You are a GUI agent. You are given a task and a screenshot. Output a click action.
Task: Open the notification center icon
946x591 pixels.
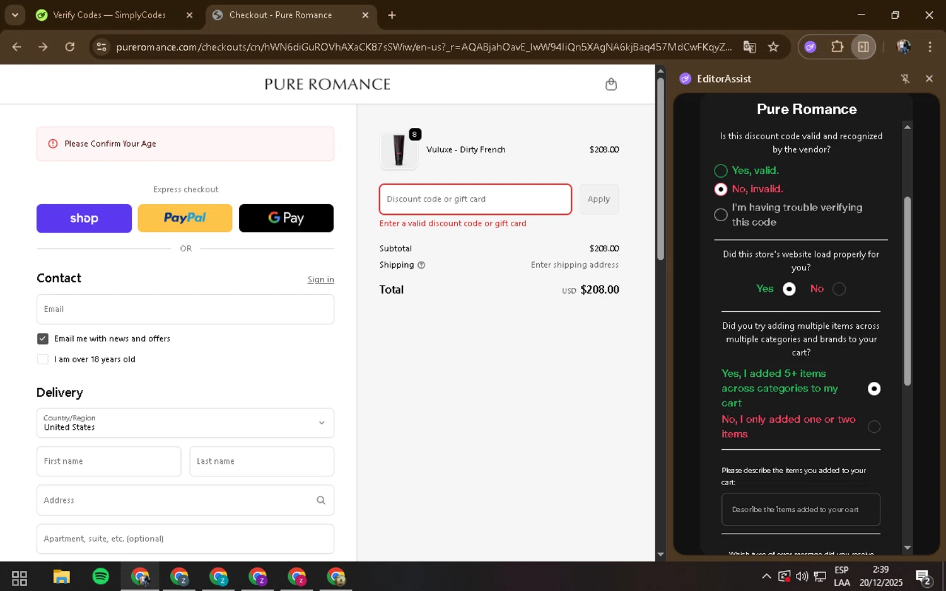924,577
